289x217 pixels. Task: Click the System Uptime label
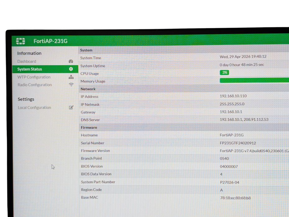pyautogui.click(x=93, y=66)
